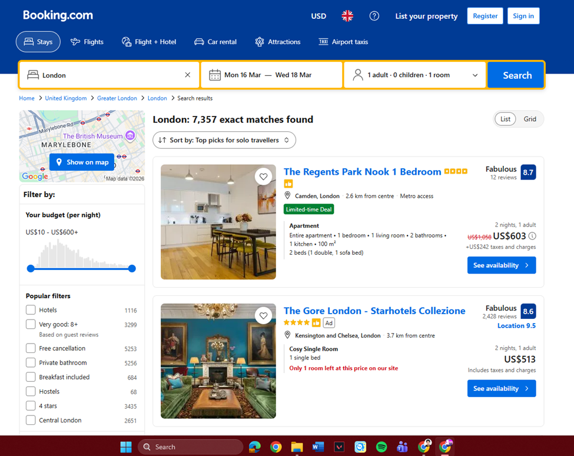Open The Gore London lounge photo

tap(218, 361)
